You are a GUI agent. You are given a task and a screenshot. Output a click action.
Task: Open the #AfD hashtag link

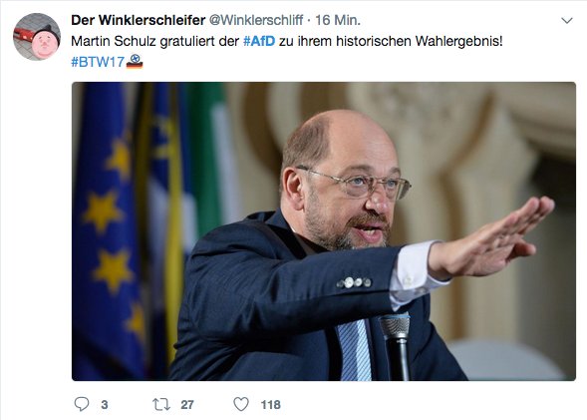259,41
